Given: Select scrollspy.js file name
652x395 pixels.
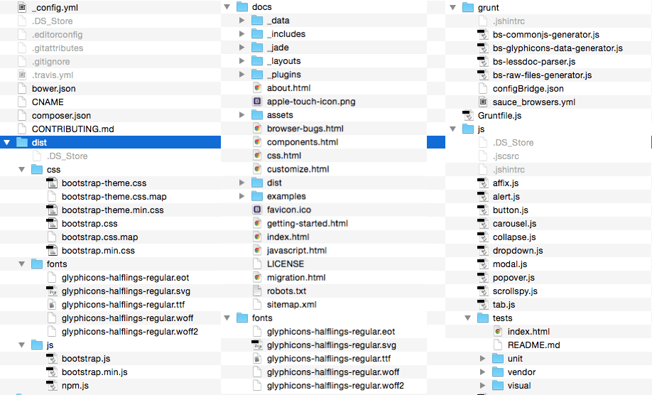Looking at the screenshot, I should pyautogui.click(x=515, y=291).
